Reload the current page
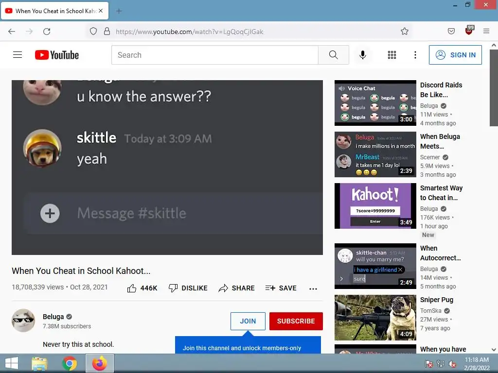Image resolution: width=498 pixels, height=373 pixels. 47,32
